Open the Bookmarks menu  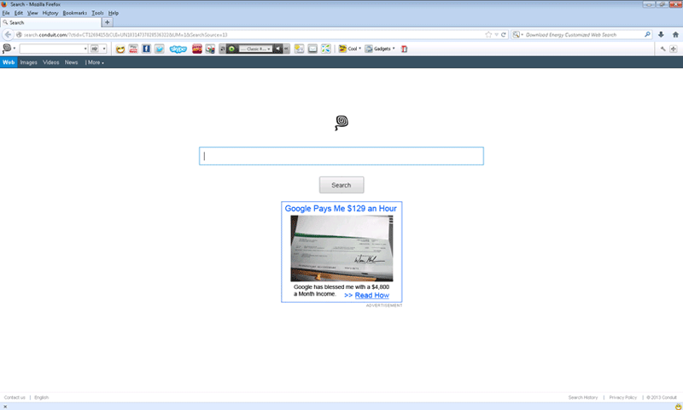click(74, 14)
